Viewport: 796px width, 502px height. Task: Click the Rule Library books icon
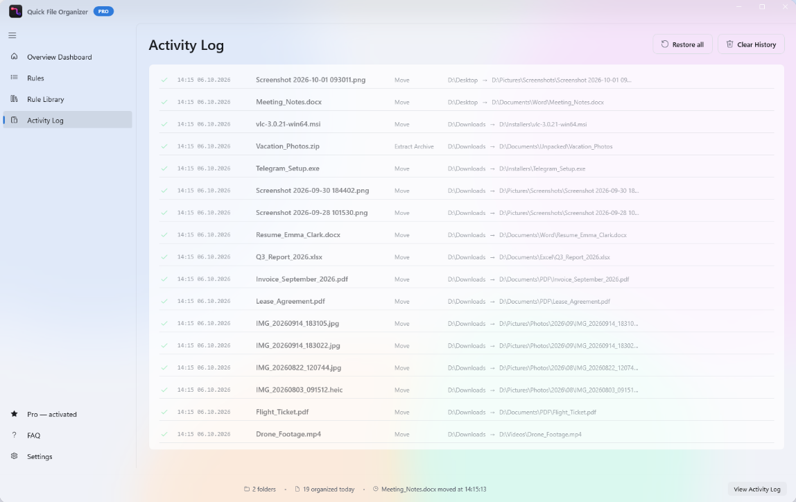point(14,99)
